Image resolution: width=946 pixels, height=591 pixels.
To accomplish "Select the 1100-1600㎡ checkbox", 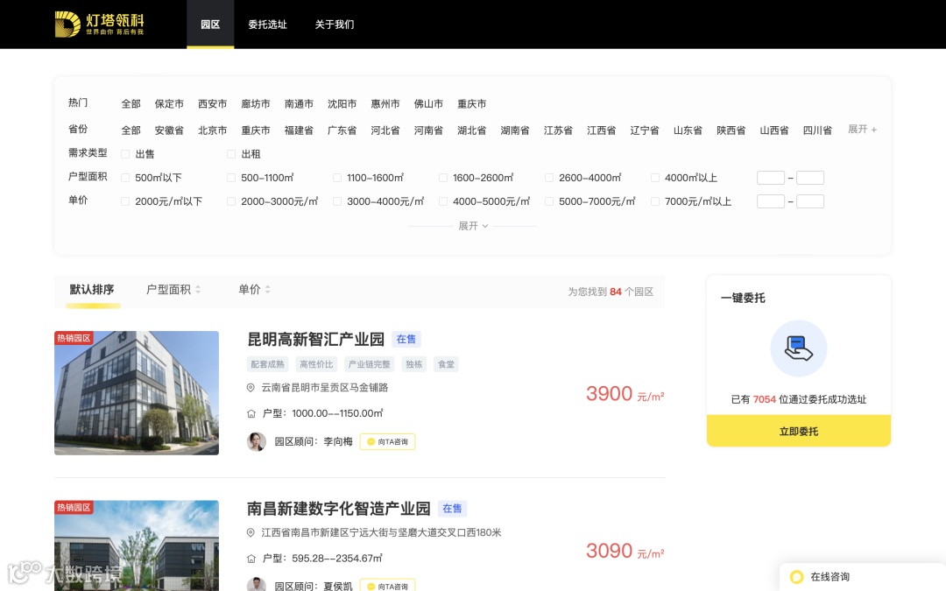I will pos(337,178).
